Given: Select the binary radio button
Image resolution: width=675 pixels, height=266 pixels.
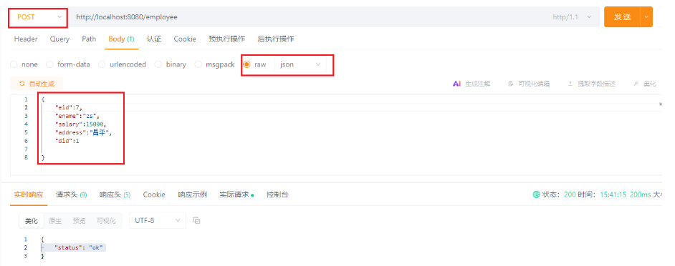Looking at the screenshot, I should click(158, 64).
